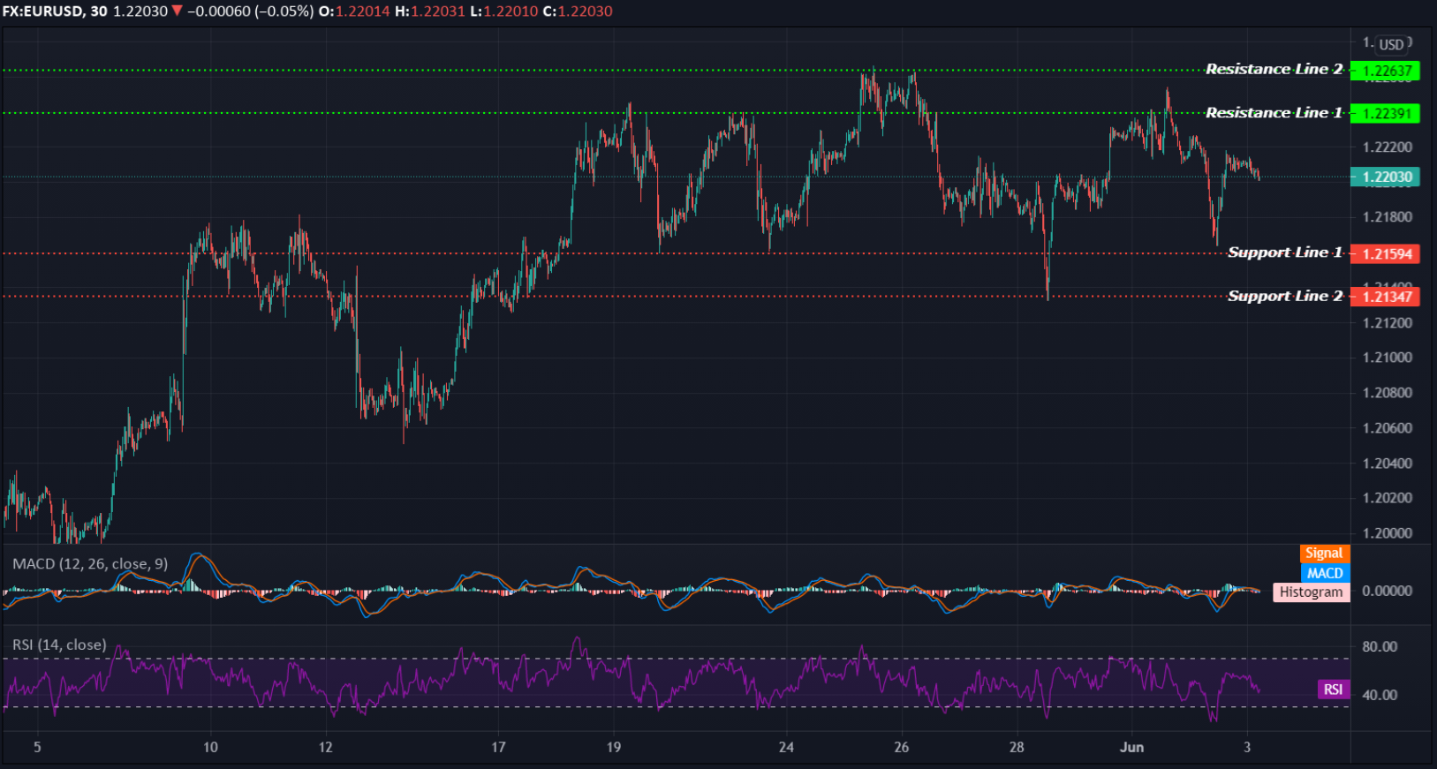Click the 1.22637 green price tag

pyautogui.click(x=1385, y=71)
